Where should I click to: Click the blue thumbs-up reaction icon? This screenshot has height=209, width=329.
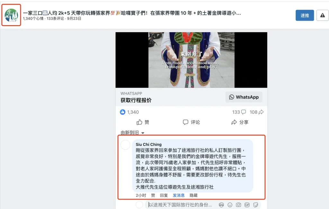pyautogui.click(x=122, y=112)
